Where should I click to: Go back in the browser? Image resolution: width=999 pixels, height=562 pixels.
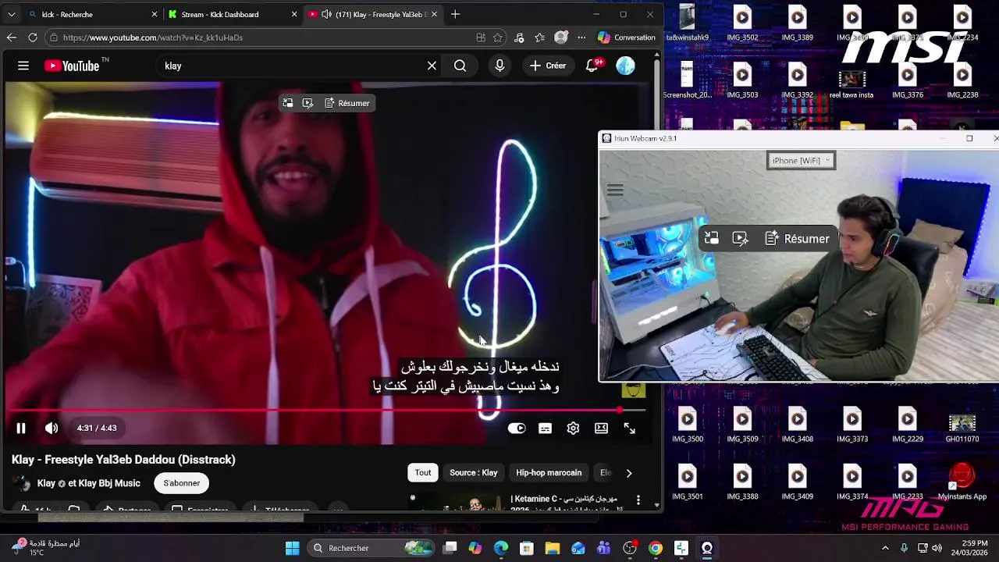pyautogui.click(x=11, y=37)
